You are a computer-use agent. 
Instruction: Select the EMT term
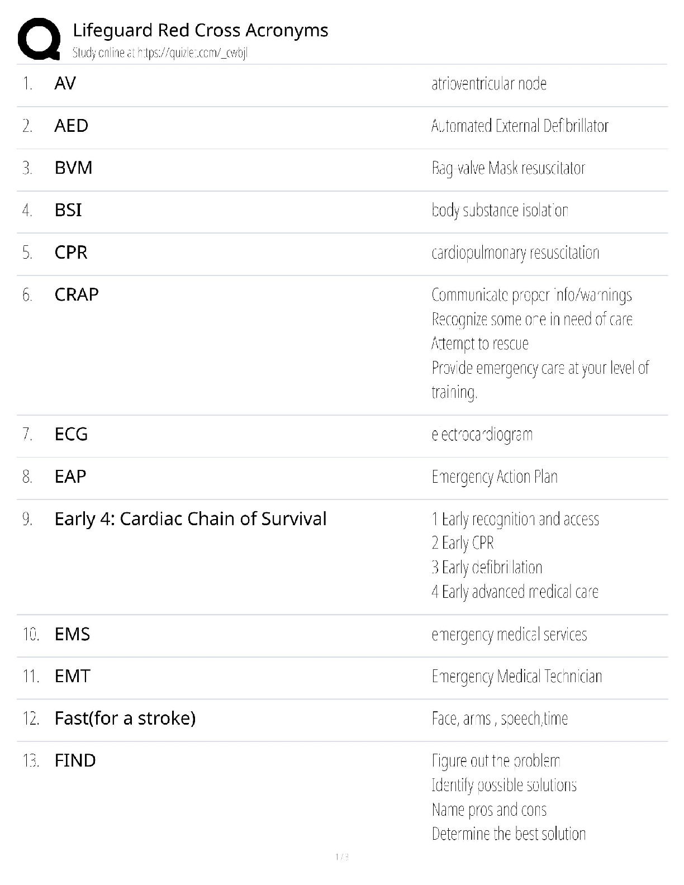(72, 677)
